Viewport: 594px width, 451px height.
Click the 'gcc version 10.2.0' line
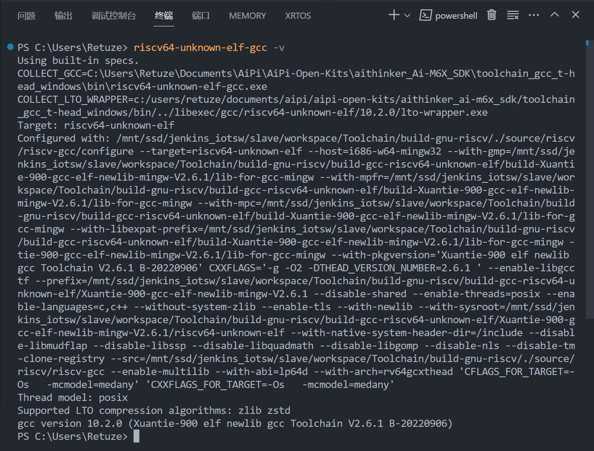(235, 424)
